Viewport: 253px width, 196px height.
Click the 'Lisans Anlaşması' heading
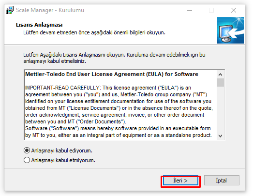point(39,25)
